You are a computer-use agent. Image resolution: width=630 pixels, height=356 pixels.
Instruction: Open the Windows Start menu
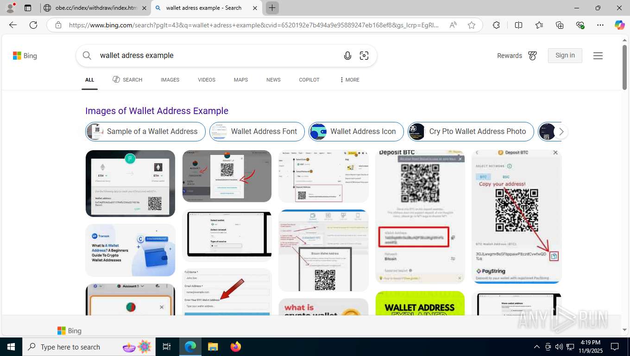[11, 347]
